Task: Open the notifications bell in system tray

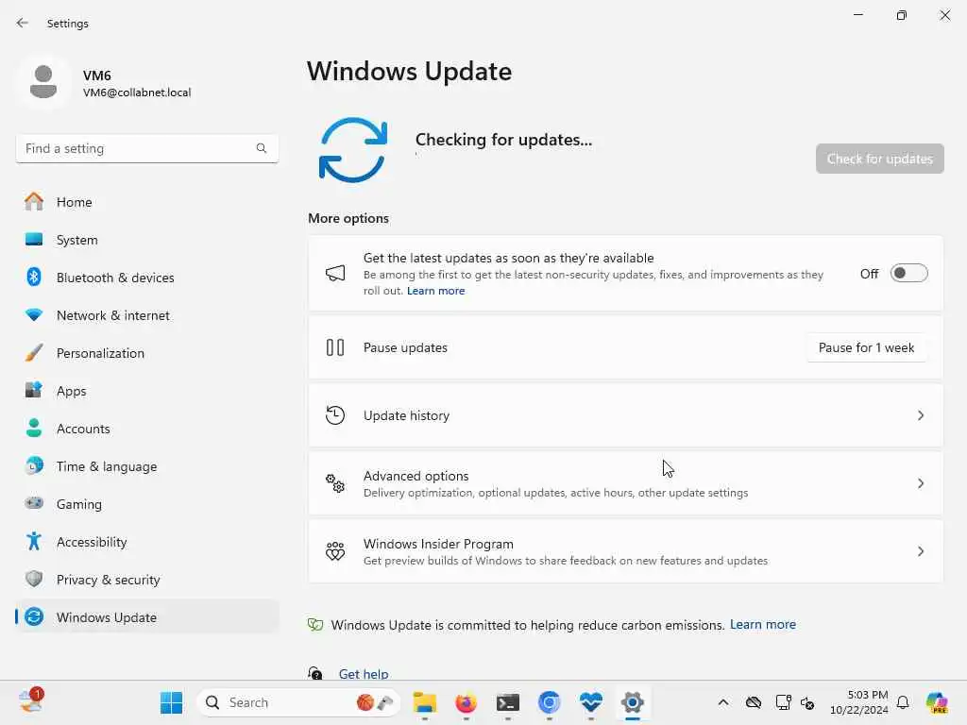Action: [903, 702]
